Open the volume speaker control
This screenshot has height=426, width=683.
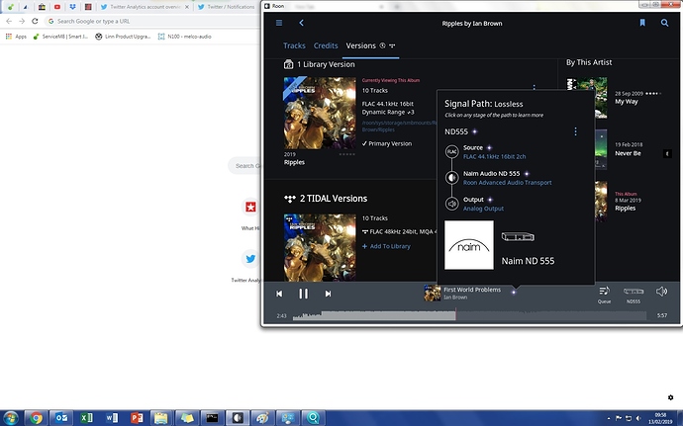tap(661, 292)
